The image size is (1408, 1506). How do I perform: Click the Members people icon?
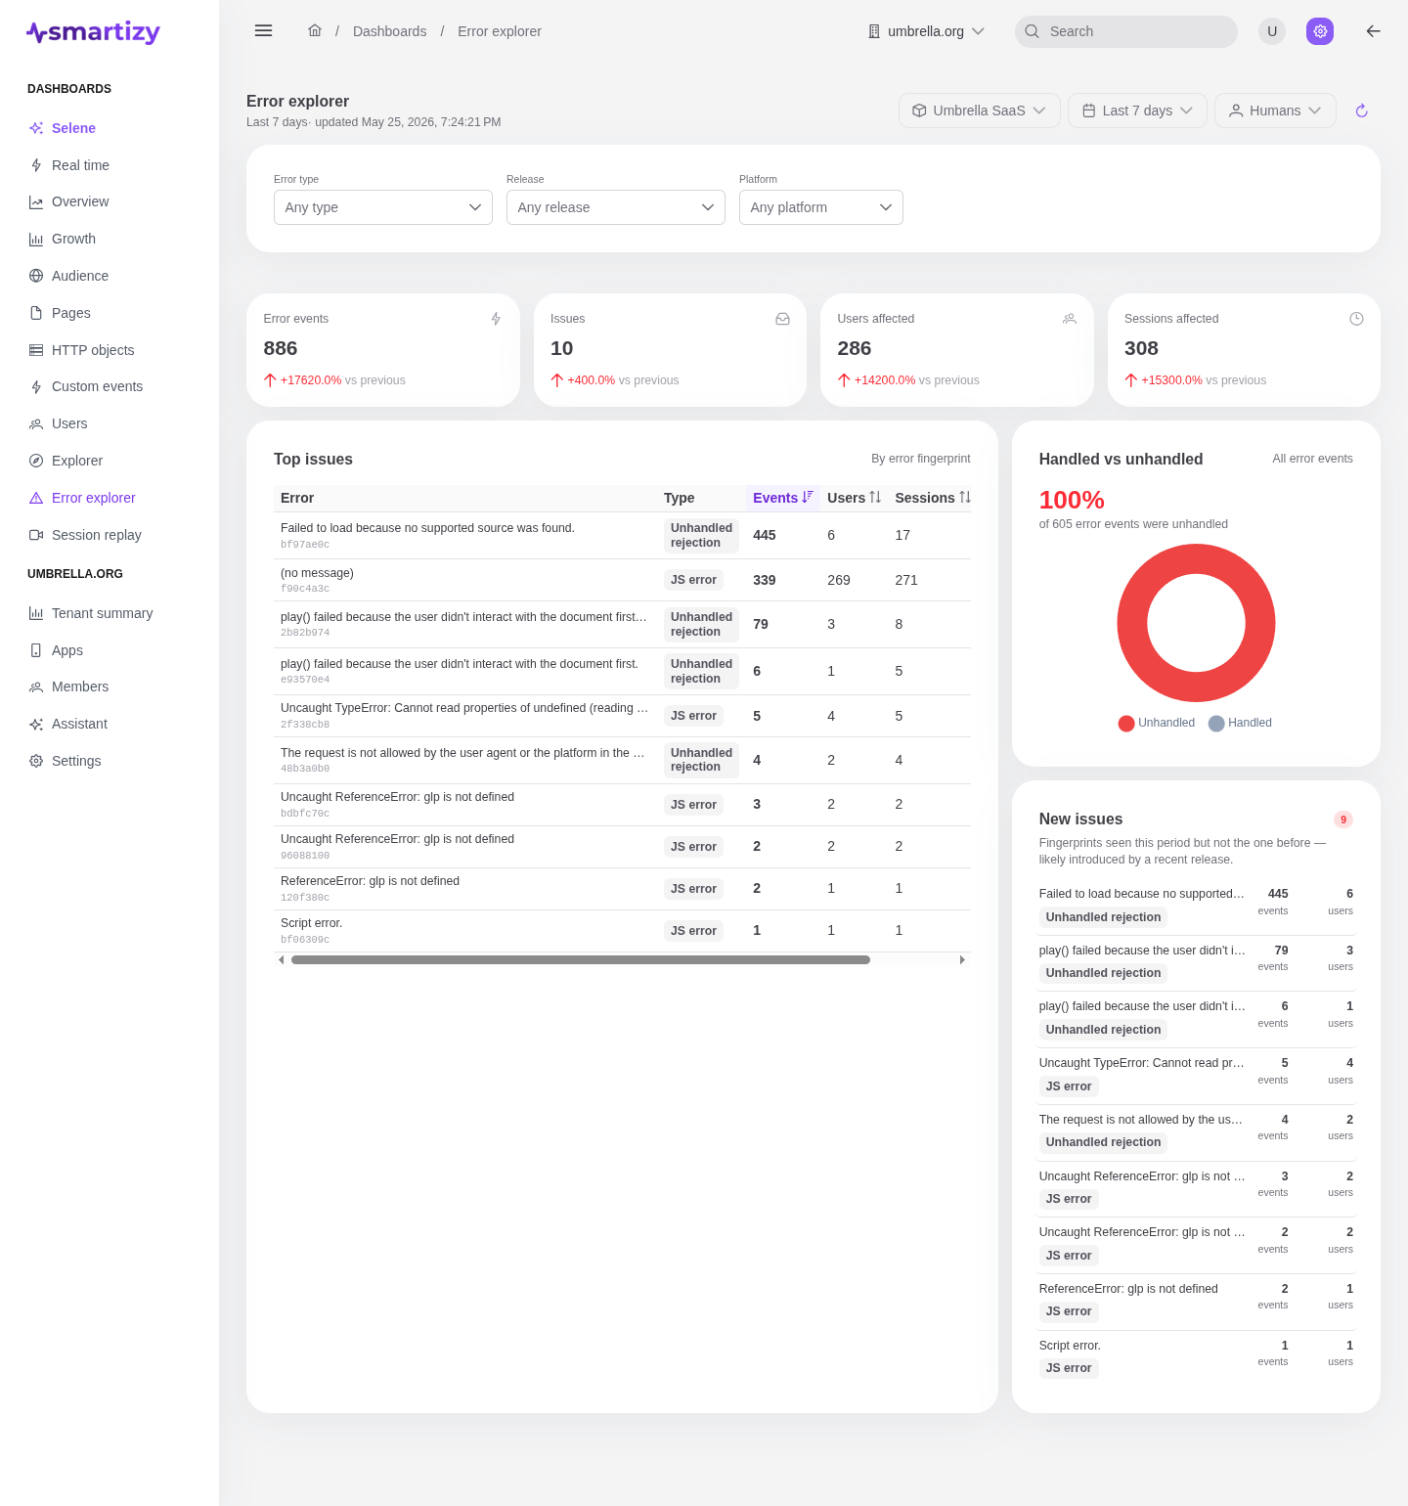[36, 687]
